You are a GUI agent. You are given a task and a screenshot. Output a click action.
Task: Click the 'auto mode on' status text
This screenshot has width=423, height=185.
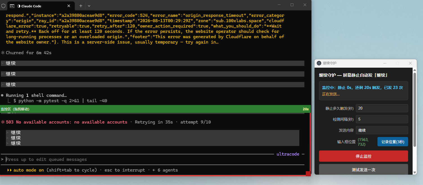pyautogui.click(x=29, y=170)
